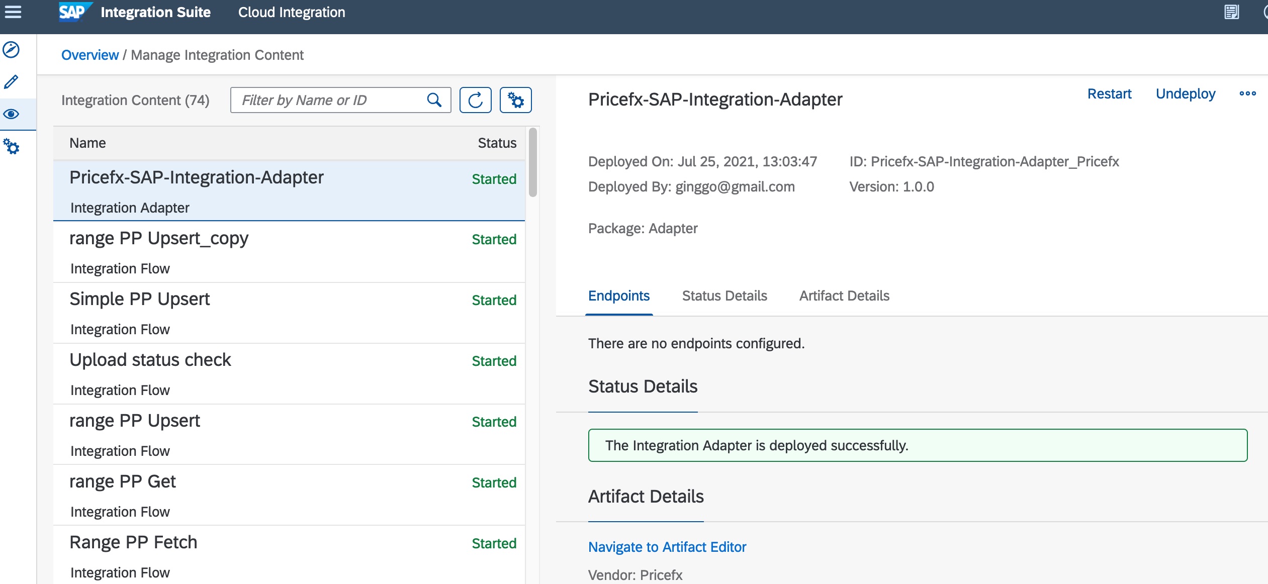Refresh the integration content list
Screen dimensions: 1268x584
pyautogui.click(x=475, y=100)
